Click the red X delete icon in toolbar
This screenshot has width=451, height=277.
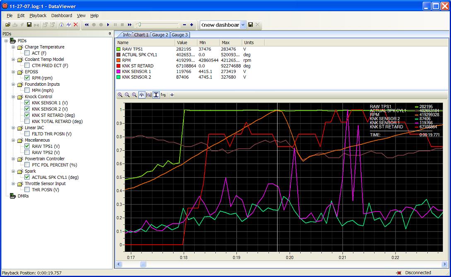click(76, 25)
